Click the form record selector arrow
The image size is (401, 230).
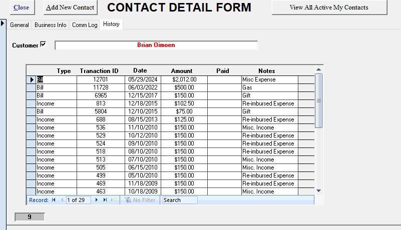[x=3, y=23]
